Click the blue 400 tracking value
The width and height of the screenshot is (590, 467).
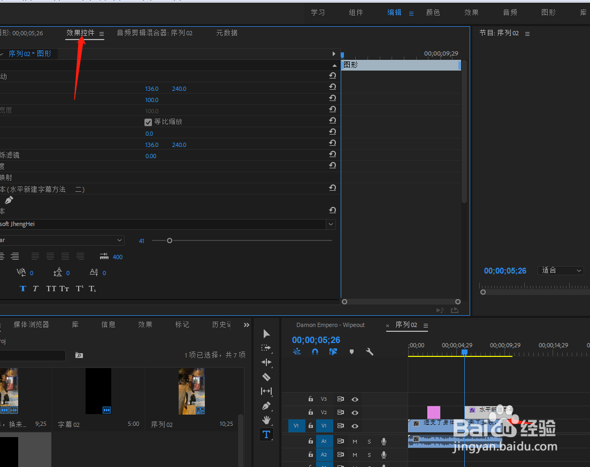(x=117, y=257)
